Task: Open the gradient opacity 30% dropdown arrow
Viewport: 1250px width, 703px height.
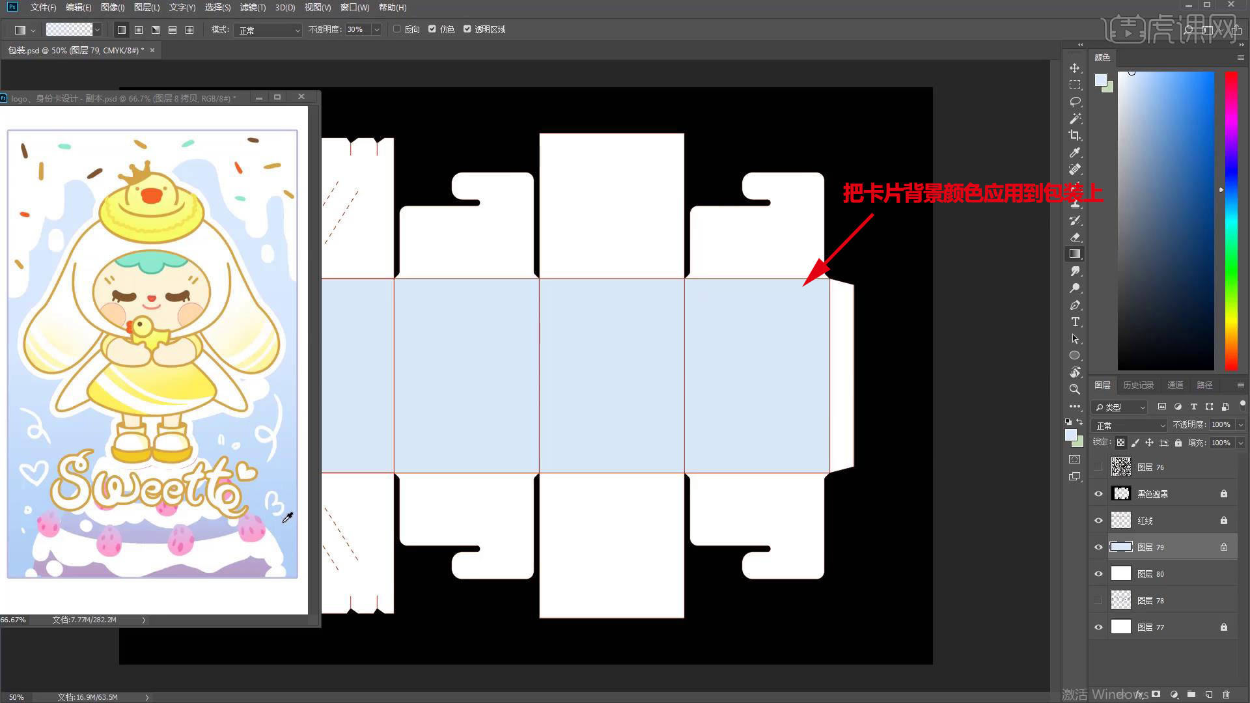Action: click(376, 30)
